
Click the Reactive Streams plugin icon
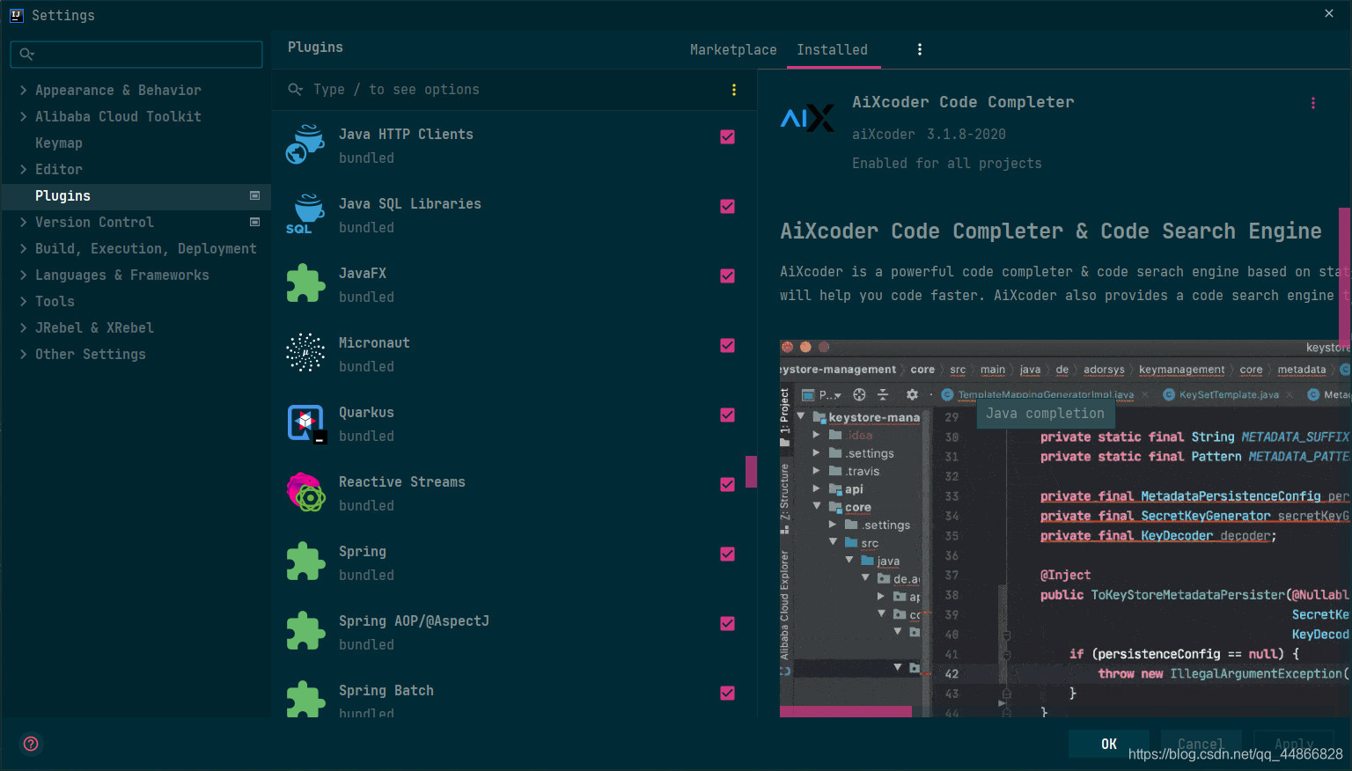click(305, 492)
